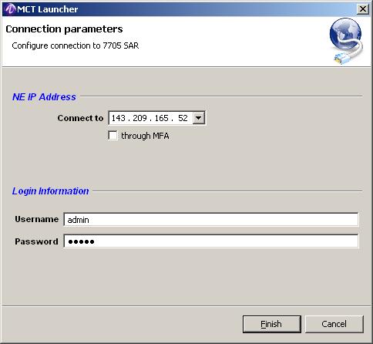Click the Username field containing admin
373x344 pixels.
(x=210, y=220)
